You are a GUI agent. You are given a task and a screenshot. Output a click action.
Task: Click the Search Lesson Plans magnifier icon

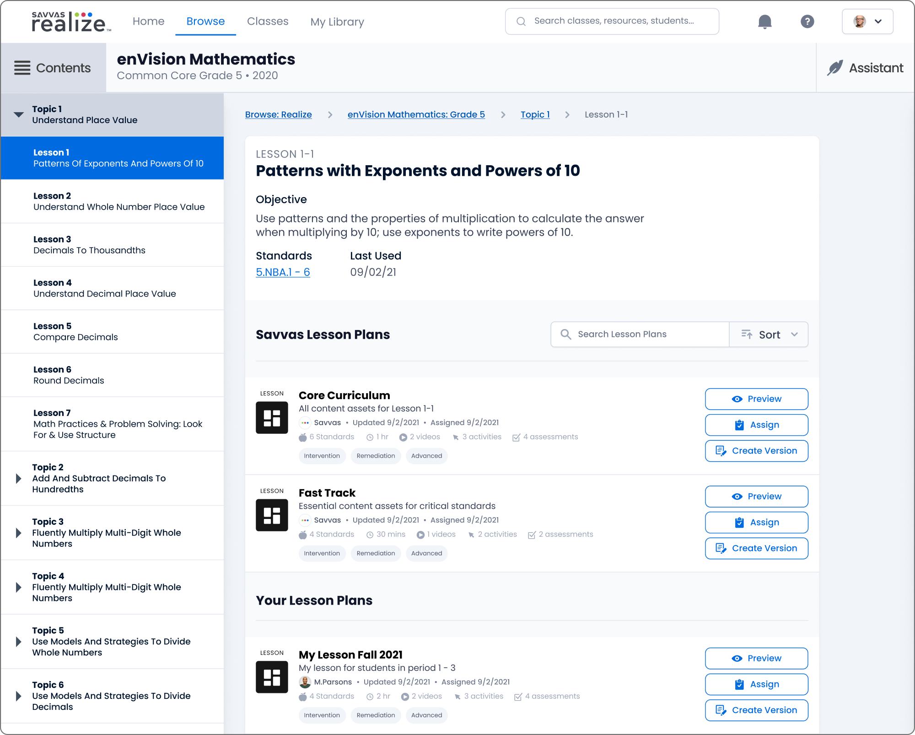(565, 335)
